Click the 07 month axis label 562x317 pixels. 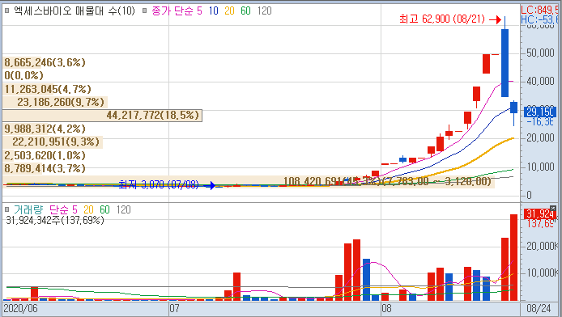point(175,308)
